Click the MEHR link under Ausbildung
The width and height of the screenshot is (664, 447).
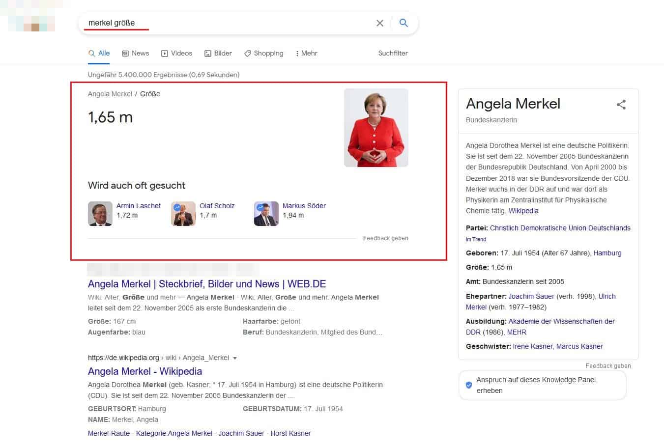tap(517, 332)
